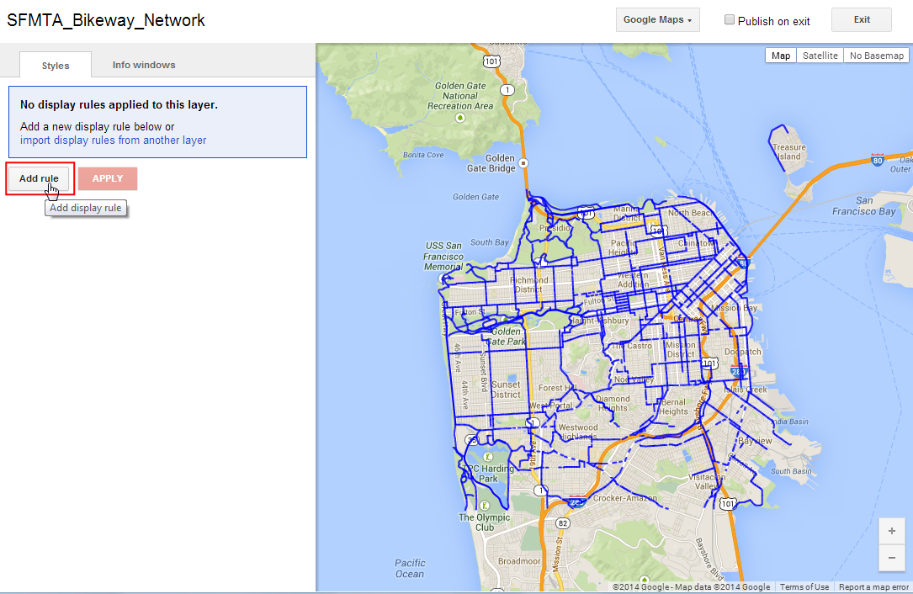The image size is (913, 594).
Task: Click the Add rule button
Action: (x=40, y=178)
